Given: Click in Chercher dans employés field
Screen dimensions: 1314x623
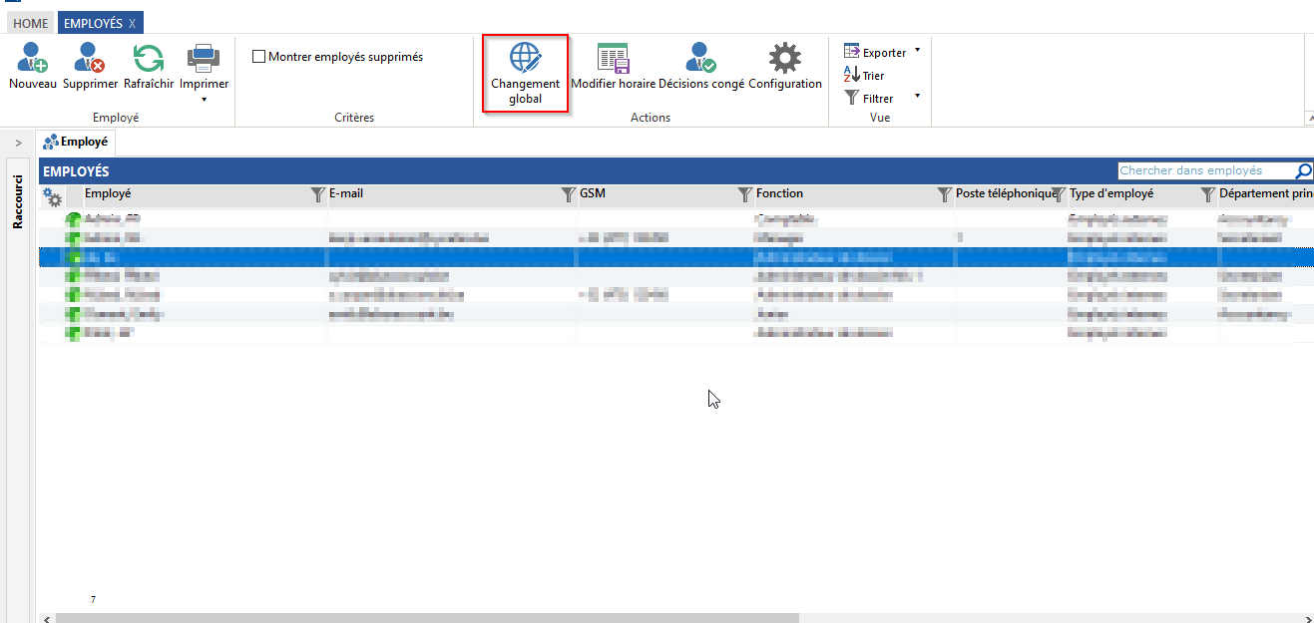Looking at the screenshot, I should 1203,171.
